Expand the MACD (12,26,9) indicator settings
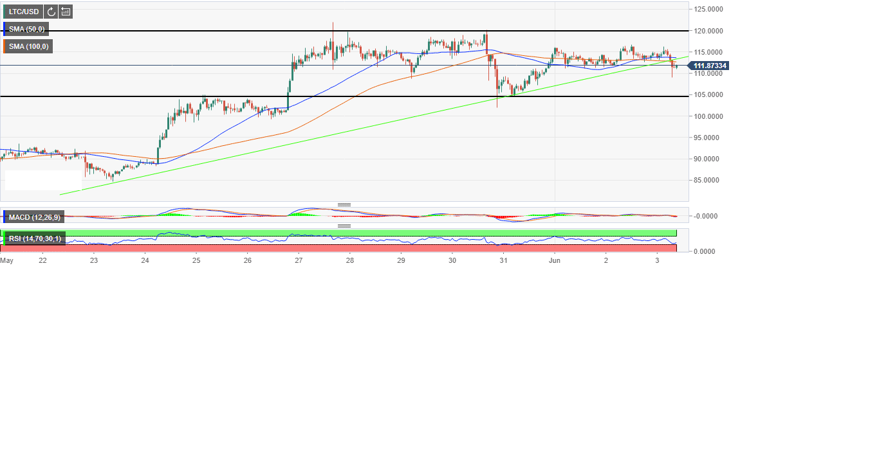 tap(33, 217)
